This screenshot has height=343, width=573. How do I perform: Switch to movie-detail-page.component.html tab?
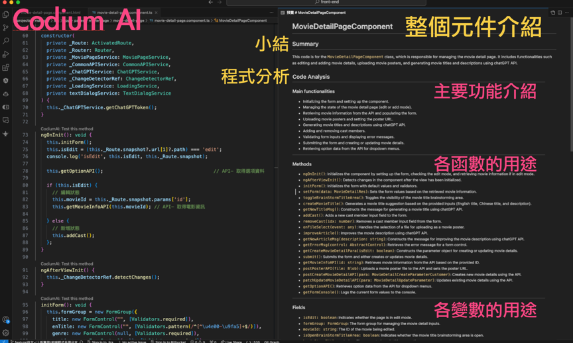coord(51,13)
